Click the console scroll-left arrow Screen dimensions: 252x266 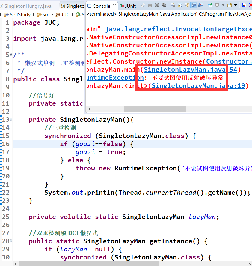89,109
